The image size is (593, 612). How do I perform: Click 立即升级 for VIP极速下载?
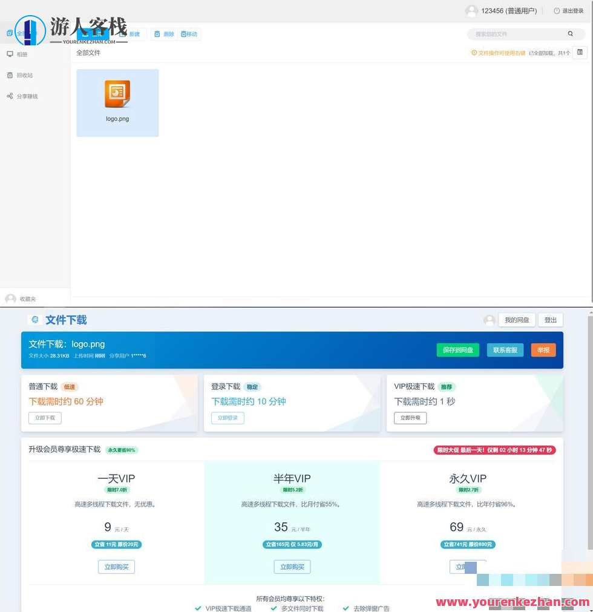pos(410,418)
